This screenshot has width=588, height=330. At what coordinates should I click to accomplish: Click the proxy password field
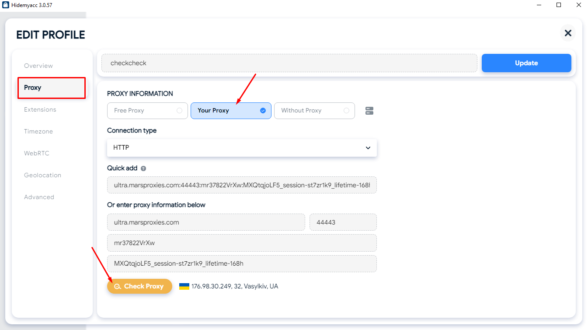coord(242,264)
